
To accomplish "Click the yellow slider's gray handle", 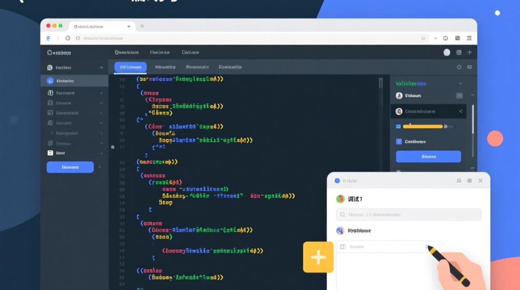I will tap(446, 126).
